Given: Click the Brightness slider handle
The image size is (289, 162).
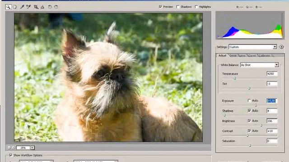Looking at the screenshot, I should click(x=261, y=126).
